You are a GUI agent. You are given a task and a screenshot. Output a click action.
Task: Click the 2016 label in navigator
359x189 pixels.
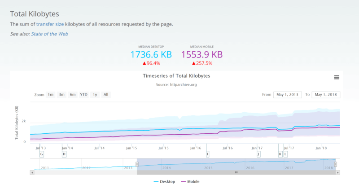pos(250,168)
